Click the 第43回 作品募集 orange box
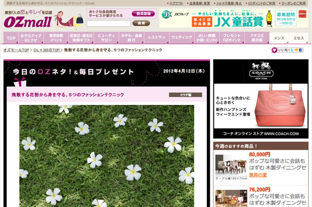Image resolution: width=312 pixels, height=207 pixels. point(202,22)
